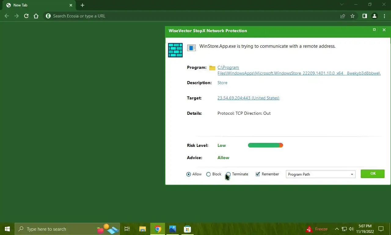Click the Chrome icon in the taskbar
Screen dimensions: 391x235
[x=158, y=229]
